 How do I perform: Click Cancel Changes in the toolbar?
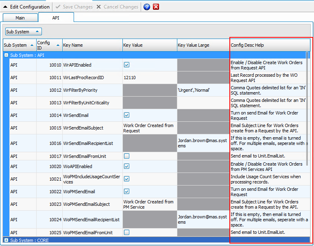[118, 7]
